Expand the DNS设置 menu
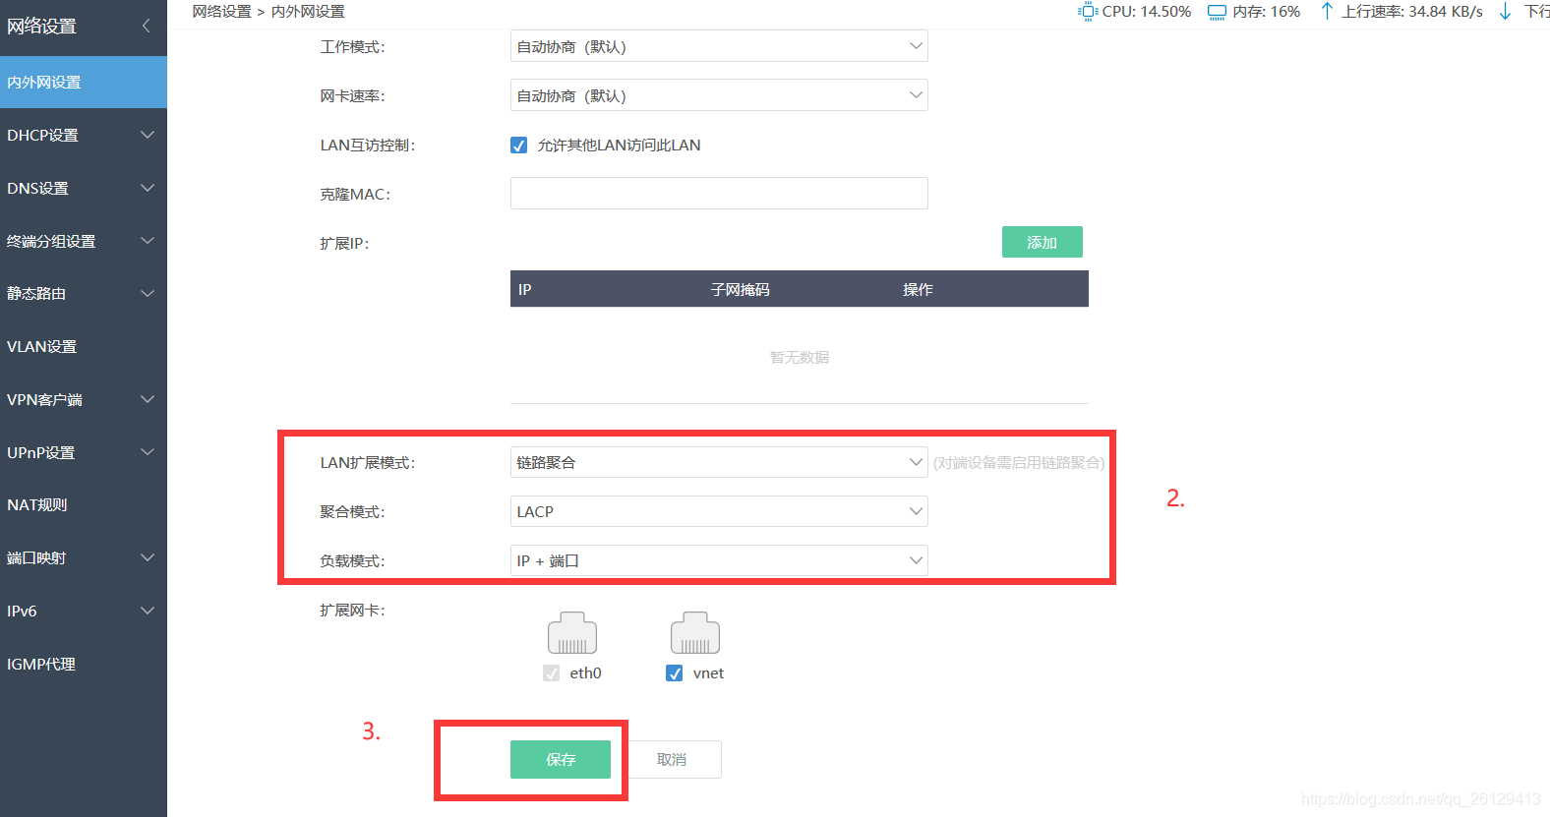Viewport: 1550px width, 817px height. click(x=84, y=188)
